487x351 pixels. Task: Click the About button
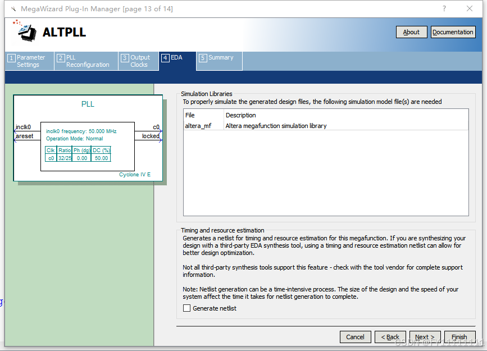click(x=411, y=32)
